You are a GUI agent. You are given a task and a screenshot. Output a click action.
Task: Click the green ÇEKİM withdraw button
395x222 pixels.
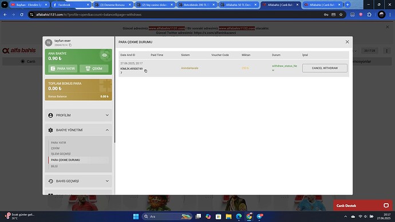(x=94, y=69)
